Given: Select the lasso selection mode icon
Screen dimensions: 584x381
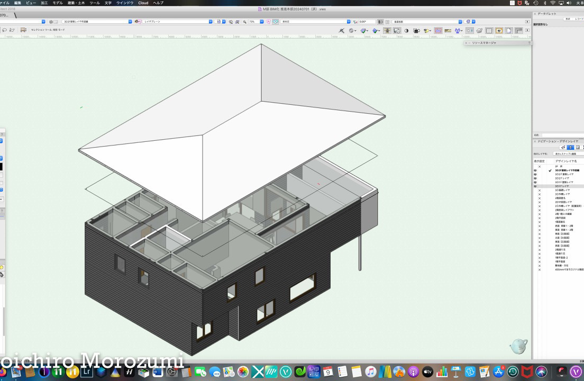Looking at the screenshot, I should pos(5,30).
